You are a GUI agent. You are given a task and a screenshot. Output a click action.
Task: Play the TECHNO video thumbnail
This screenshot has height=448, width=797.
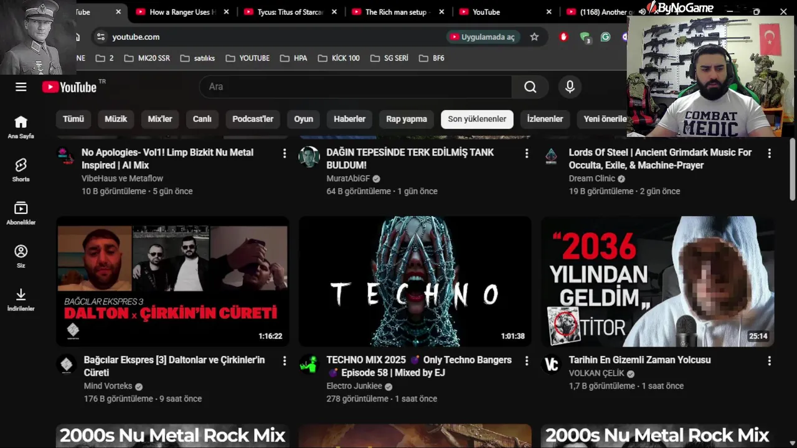tap(415, 281)
